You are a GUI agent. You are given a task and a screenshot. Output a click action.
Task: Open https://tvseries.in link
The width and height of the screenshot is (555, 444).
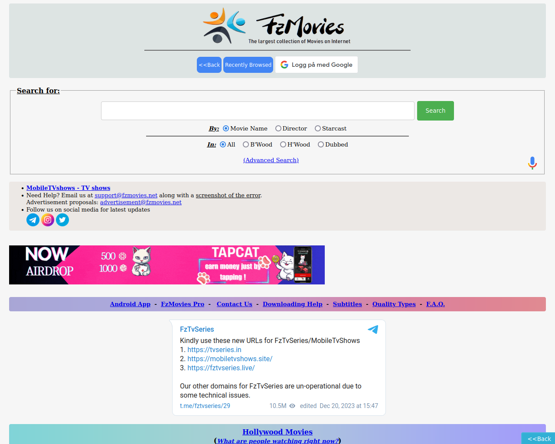click(x=214, y=349)
